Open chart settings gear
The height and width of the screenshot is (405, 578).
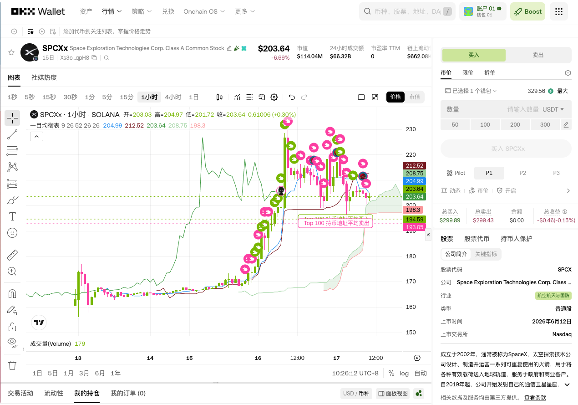(x=274, y=97)
